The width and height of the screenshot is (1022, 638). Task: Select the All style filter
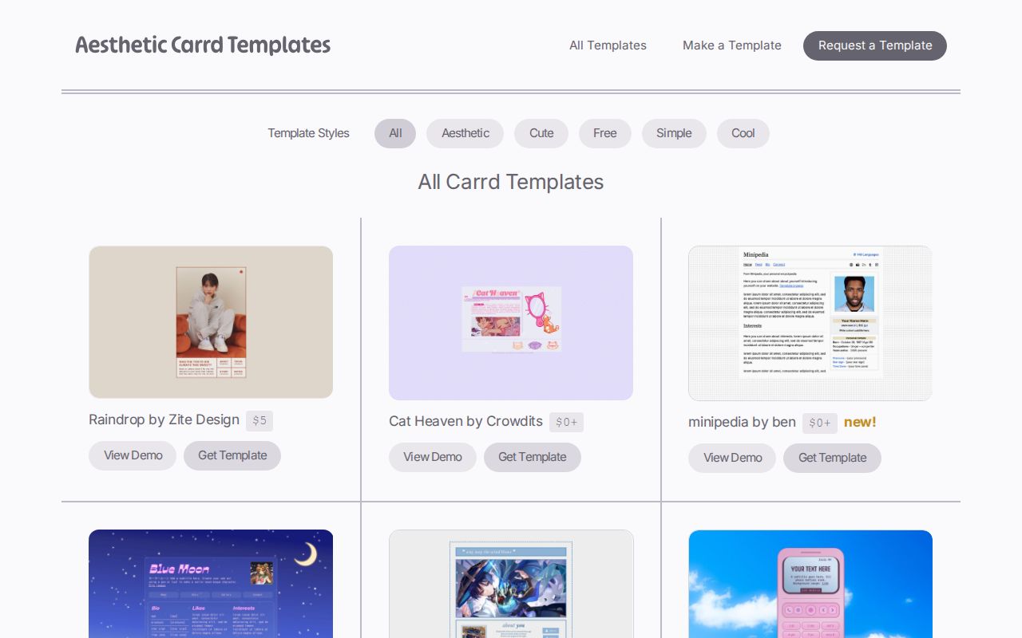[395, 133]
